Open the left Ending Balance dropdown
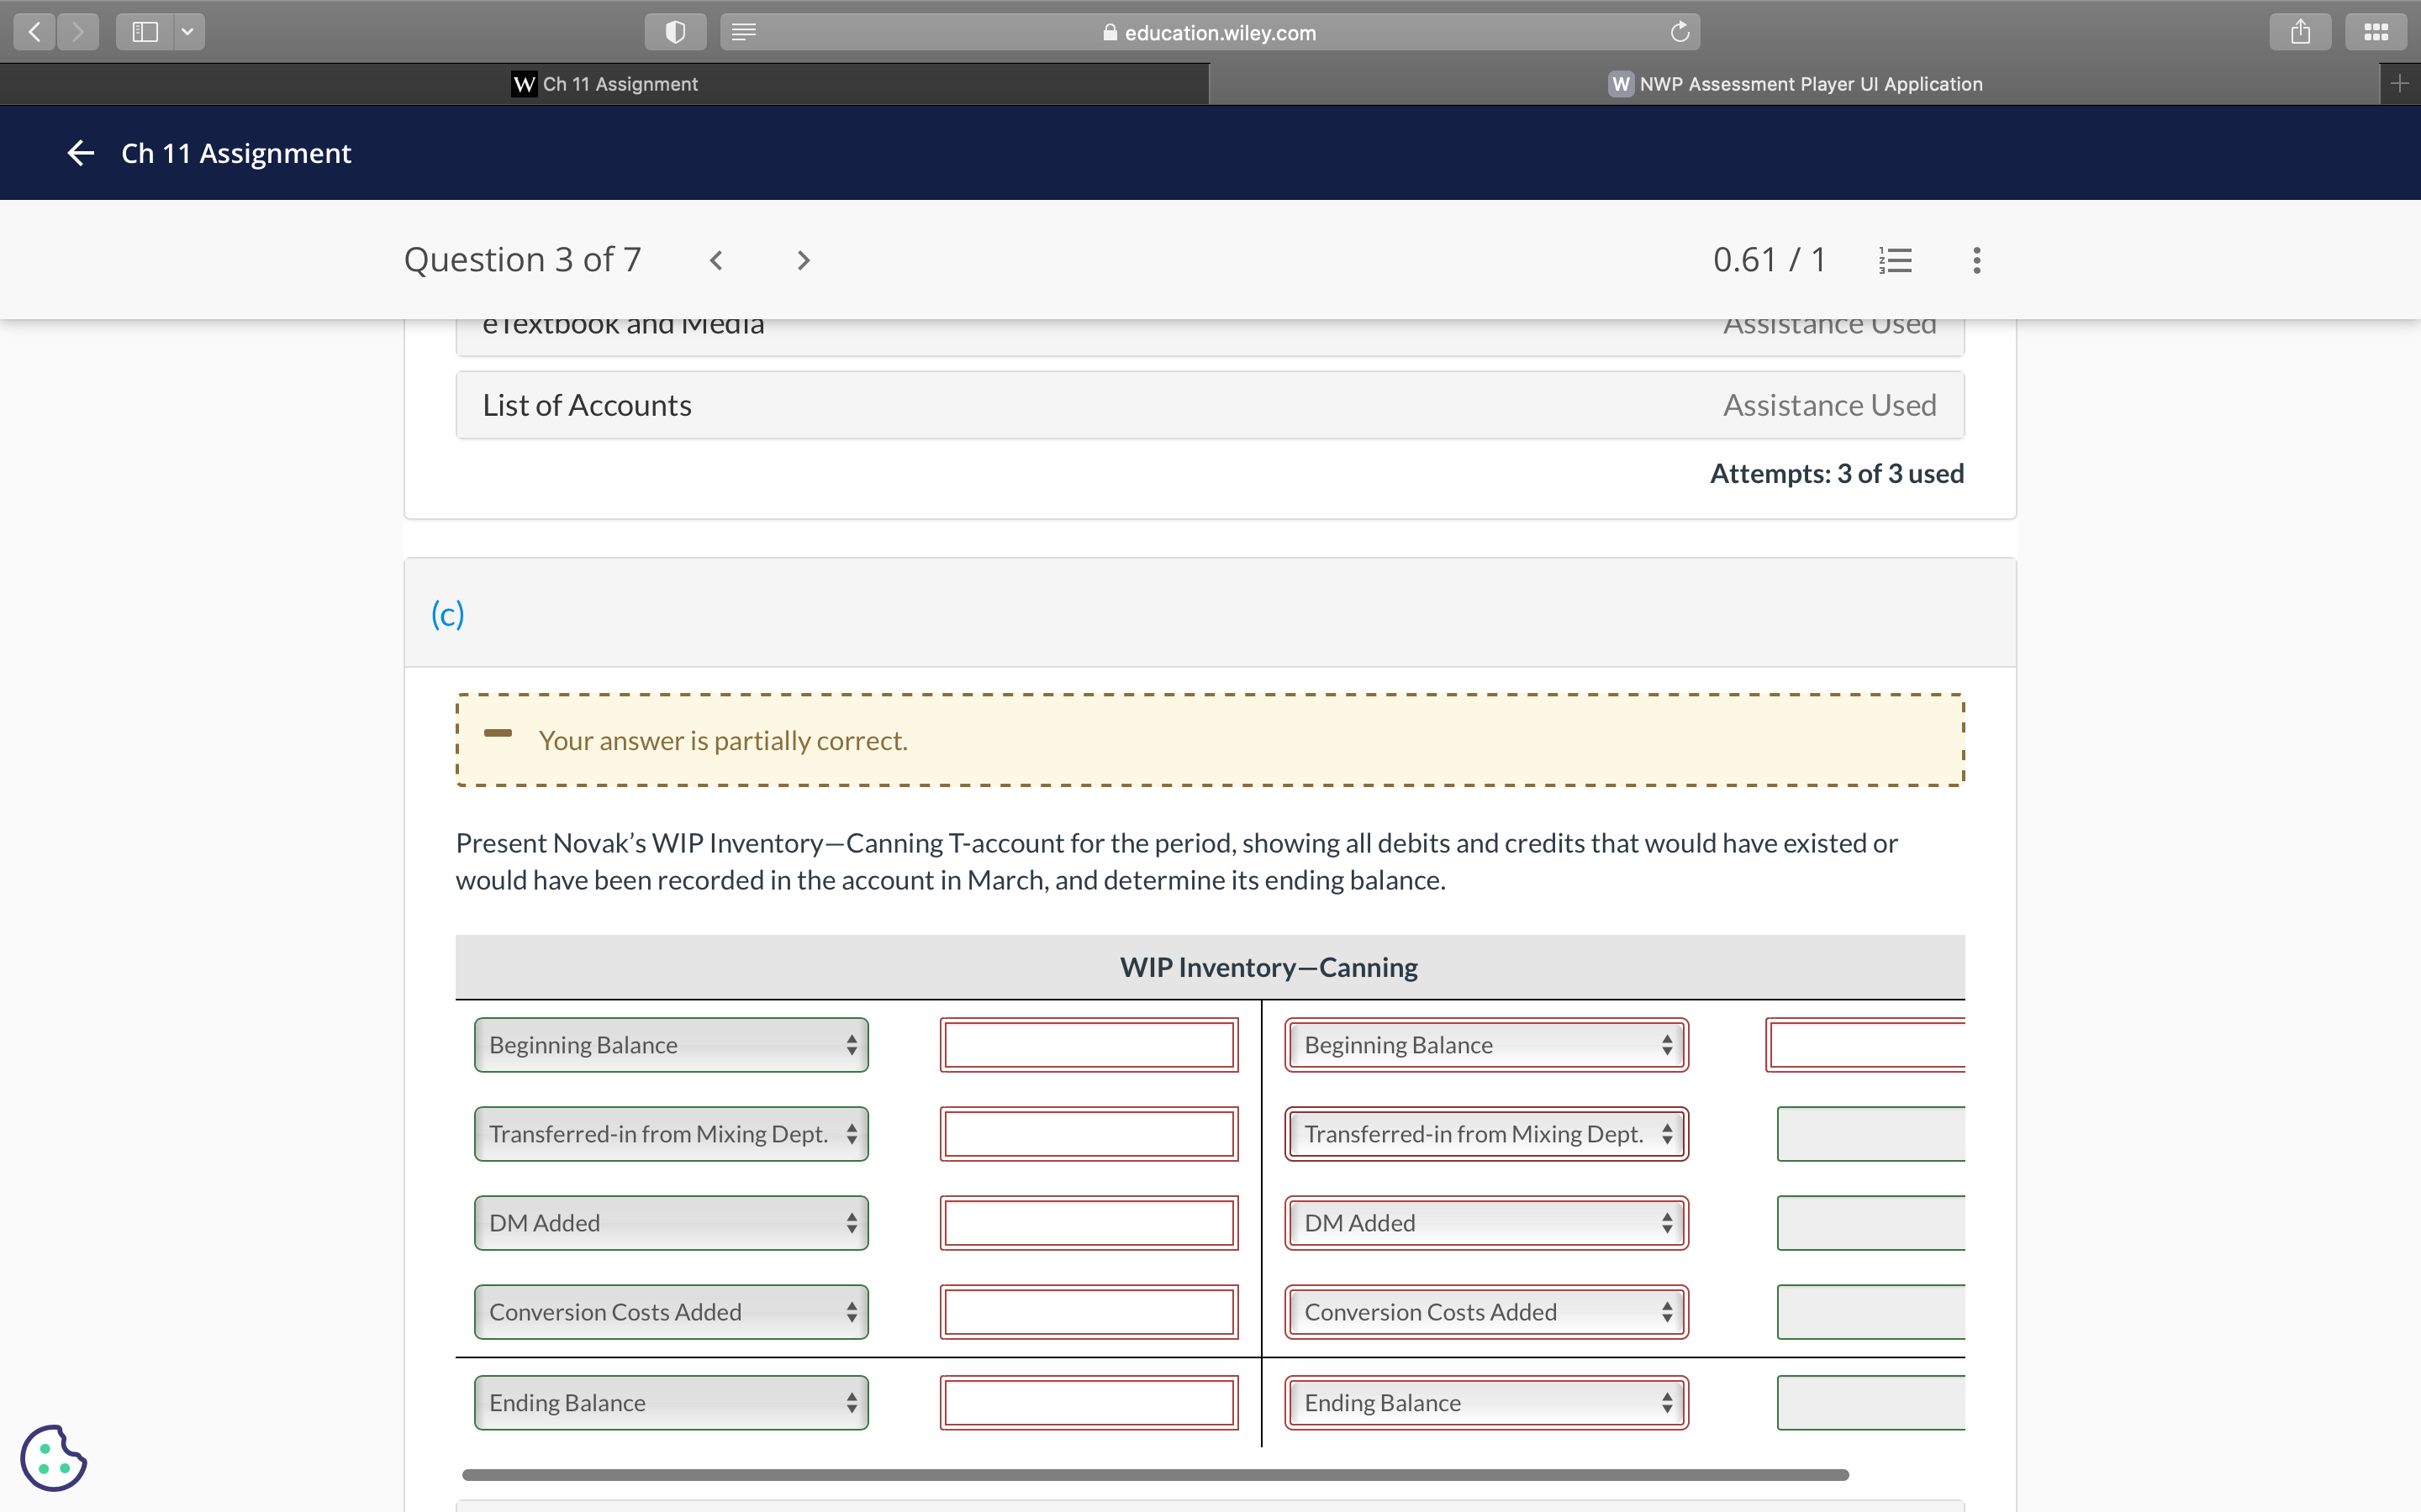This screenshot has height=1512, width=2421. click(x=670, y=1402)
